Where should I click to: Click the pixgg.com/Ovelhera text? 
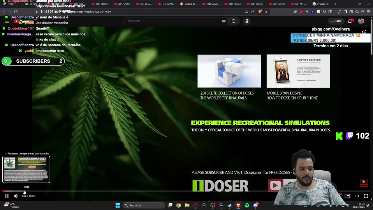[x=330, y=29]
